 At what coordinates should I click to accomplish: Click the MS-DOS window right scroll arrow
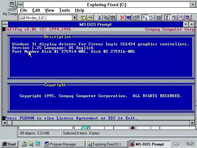pos(192,123)
